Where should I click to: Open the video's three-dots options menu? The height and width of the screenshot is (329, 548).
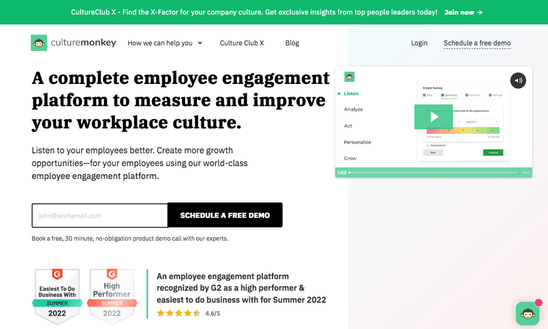[x=526, y=173]
